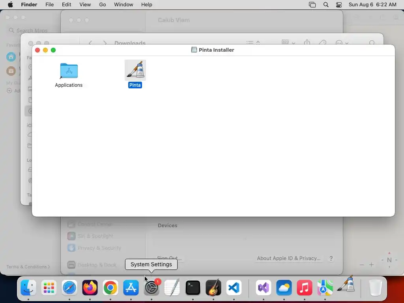Open the Finder menu

29,5
